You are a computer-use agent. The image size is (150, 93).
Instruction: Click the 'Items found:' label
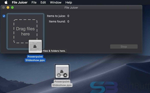tap(57, 21)
